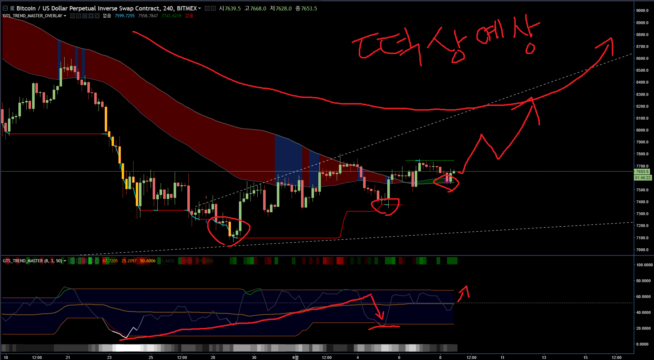Screen dimensions: 654x360
Task: Remove the GTS_TREND_MASTER (8, 3, 50) indicator
Action: click(x=97, y=261)
